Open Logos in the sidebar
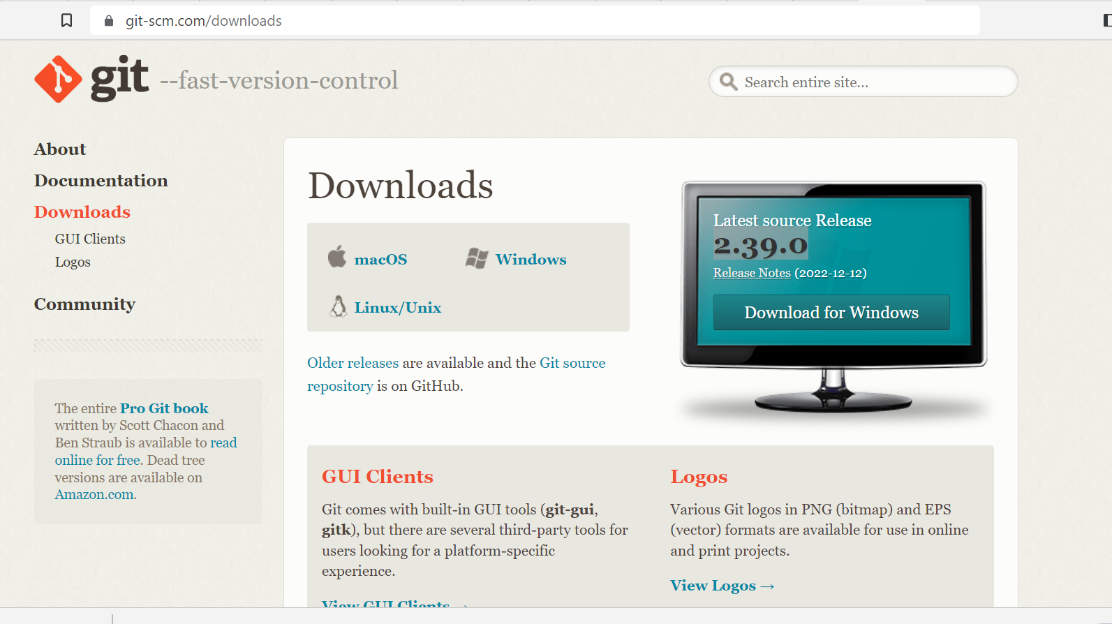The height and width of the screenshot is (624, 1112). click(x=73, y=262)
